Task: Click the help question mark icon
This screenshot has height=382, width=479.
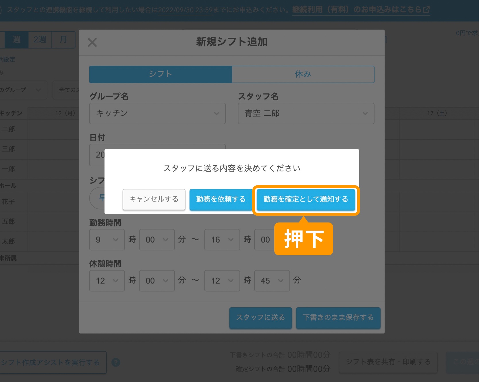Action: (x=116, y=362)
